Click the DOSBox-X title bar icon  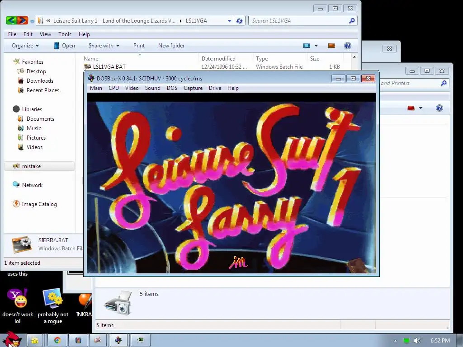[91, 78]
